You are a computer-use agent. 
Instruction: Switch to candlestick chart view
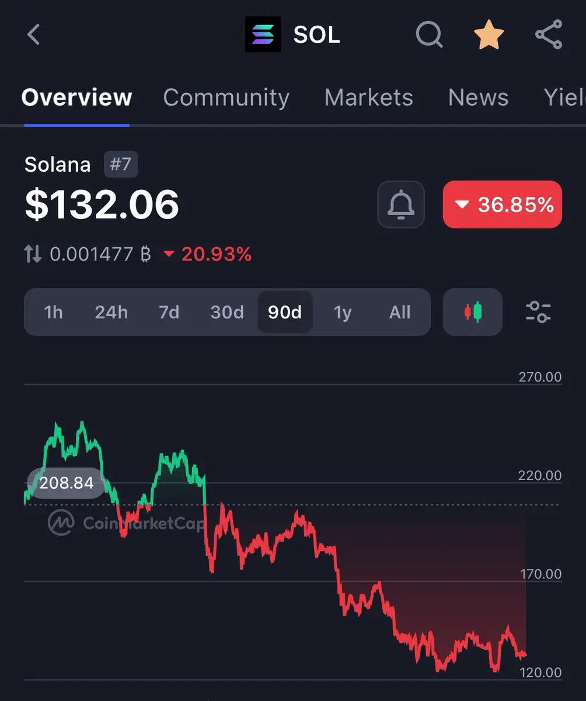click(473, 312)
